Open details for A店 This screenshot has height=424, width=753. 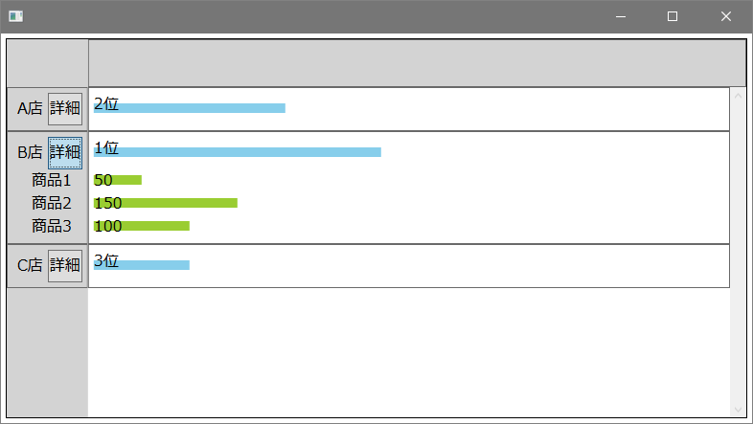point(65,109)
